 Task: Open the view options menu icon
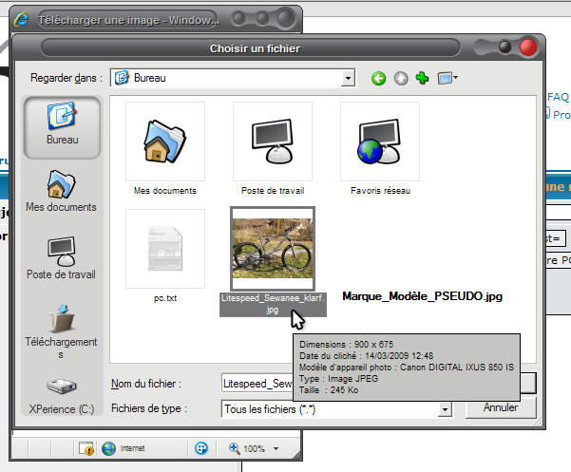447,78
